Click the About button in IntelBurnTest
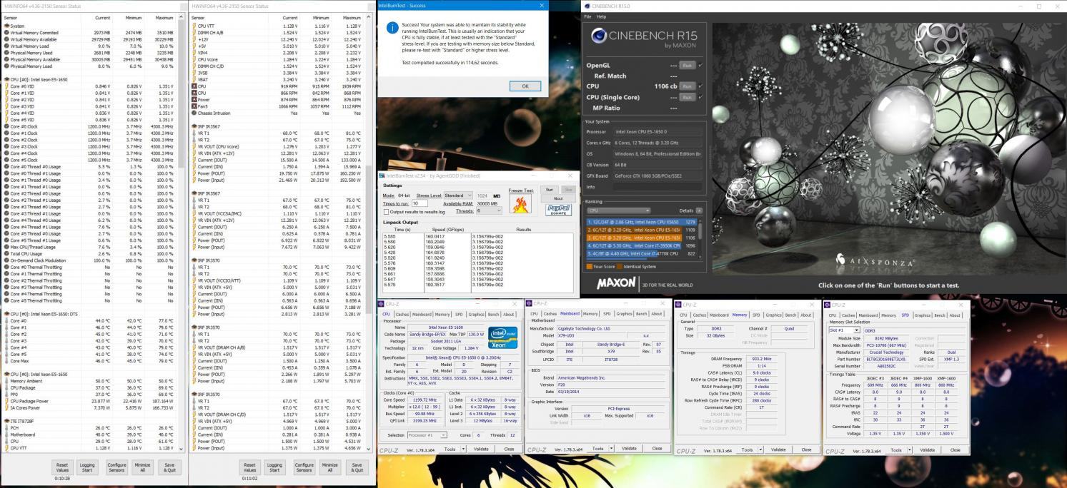 tap(559, 198)
